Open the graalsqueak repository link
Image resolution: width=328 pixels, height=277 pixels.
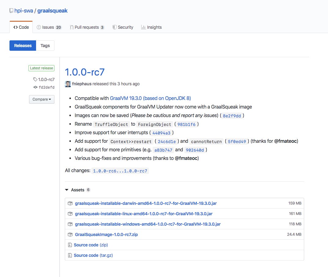[x=52, y=11]
